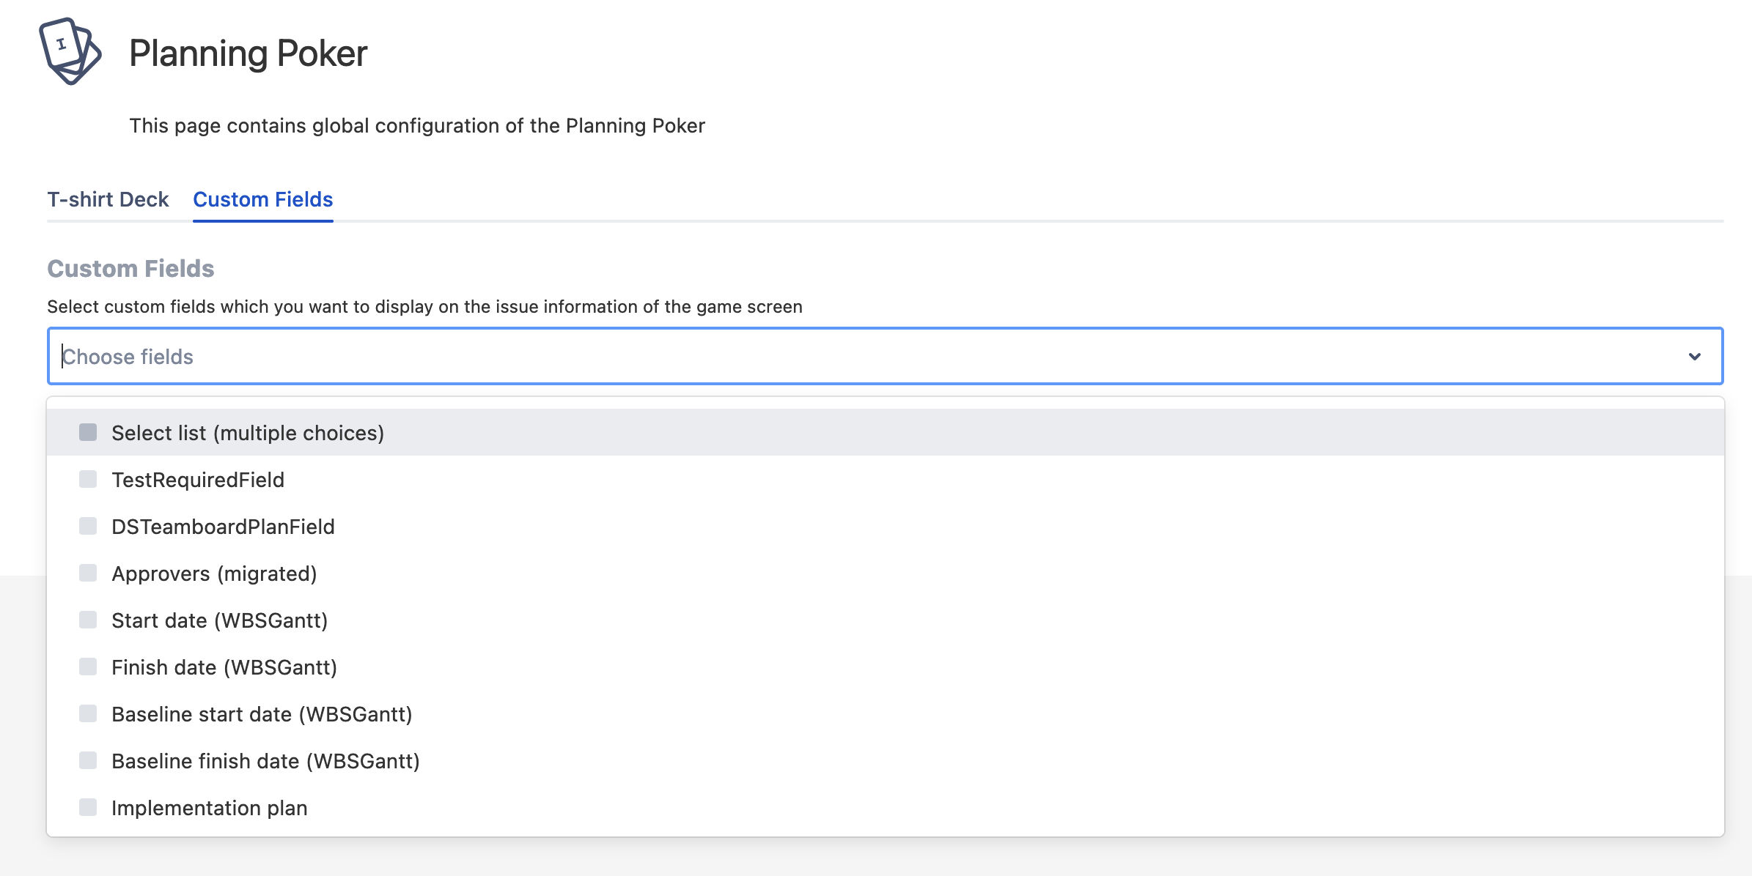The width and height of the screenshot is (1752, 876).
Task: Click the Planning Poker cards logo icon
Action: (70, 51)
